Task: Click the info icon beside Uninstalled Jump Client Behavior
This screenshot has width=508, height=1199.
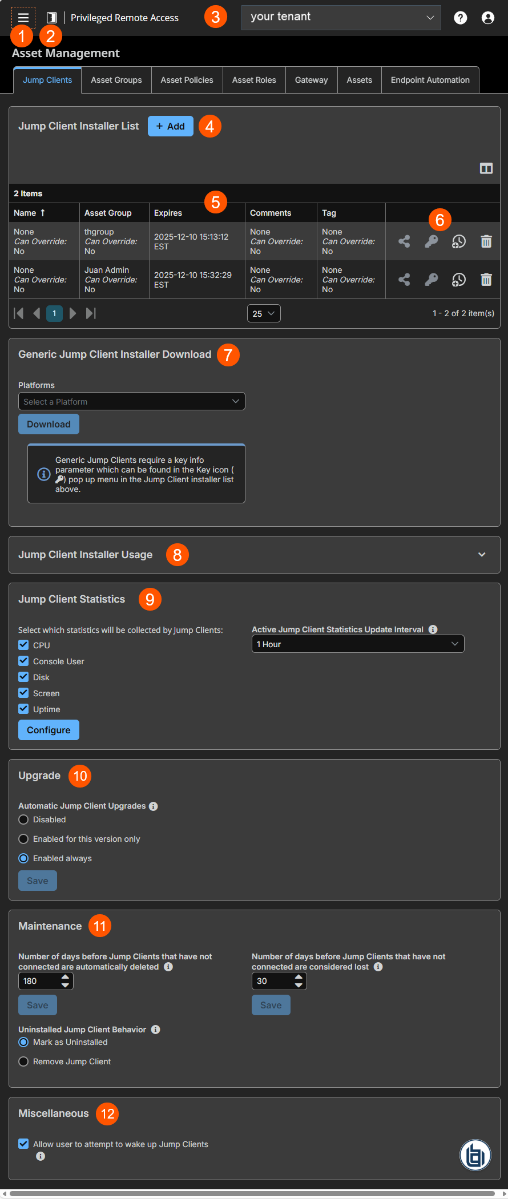Action: point(156,1030)
